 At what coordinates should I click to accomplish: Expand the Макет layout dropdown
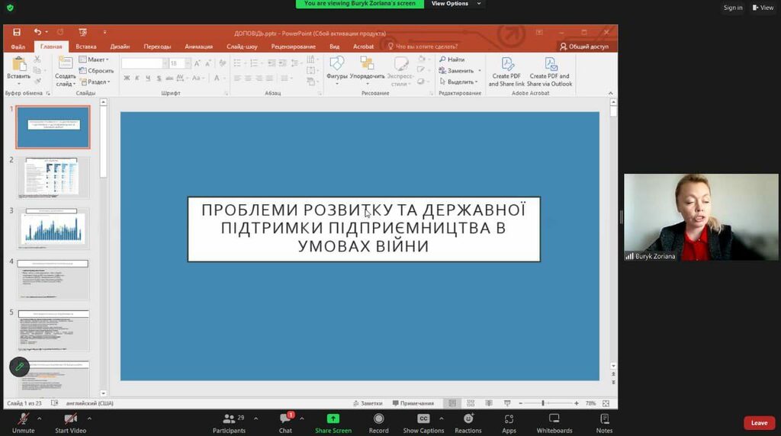click(x=98, y=59)
